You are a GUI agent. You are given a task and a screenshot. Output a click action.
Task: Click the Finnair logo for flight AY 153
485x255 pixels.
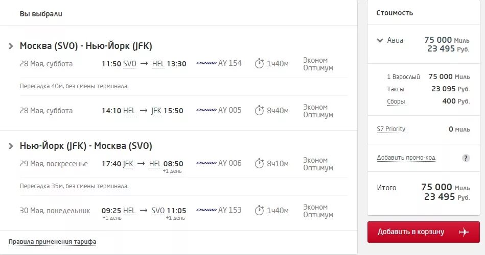[x=206, y=210]
